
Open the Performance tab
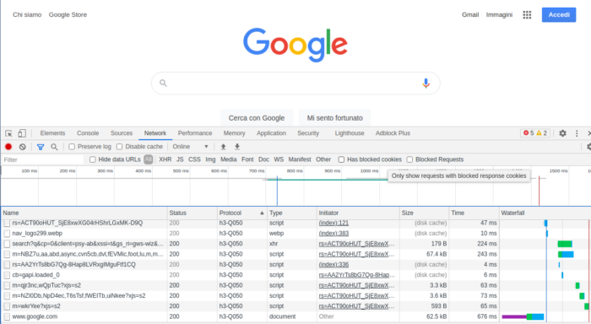[195, 133]
